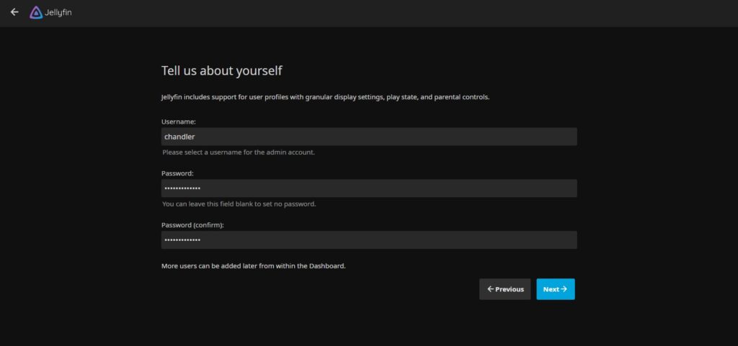This screenshot has height=346, width=738.
Task: Select the Jellyfin user profiles description sentence
Action: coord(325,98)
